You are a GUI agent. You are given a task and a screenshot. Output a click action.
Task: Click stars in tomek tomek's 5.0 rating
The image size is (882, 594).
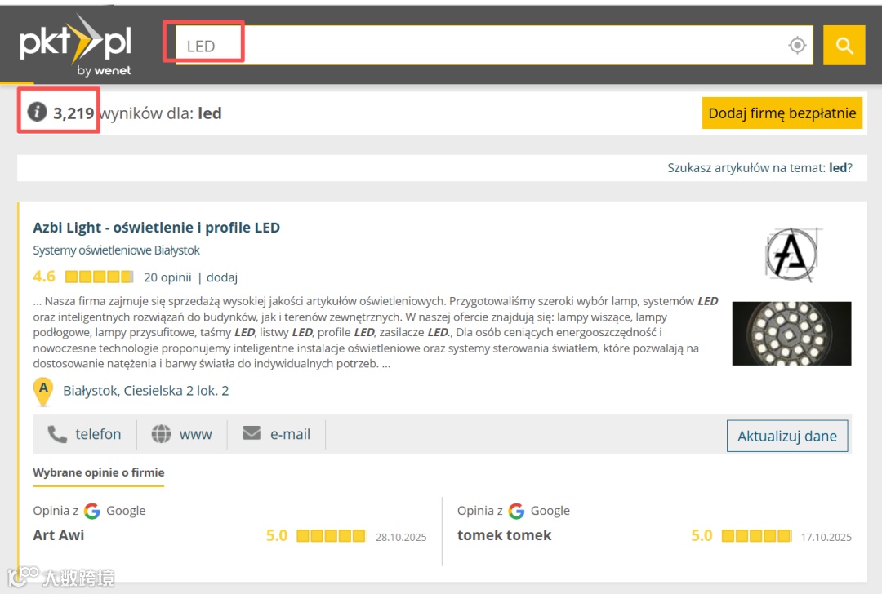(756, 535)
